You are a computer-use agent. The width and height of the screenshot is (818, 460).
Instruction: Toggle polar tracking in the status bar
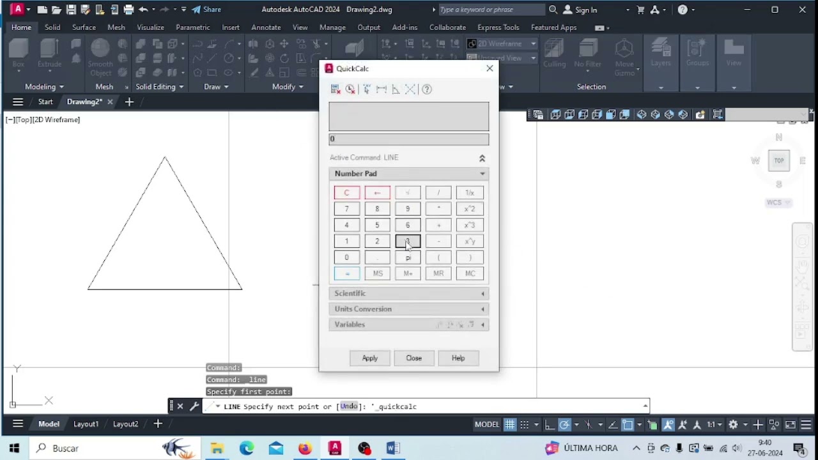coord(564,424)
